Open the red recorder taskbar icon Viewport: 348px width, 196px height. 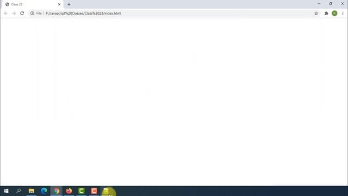(94, 191)
